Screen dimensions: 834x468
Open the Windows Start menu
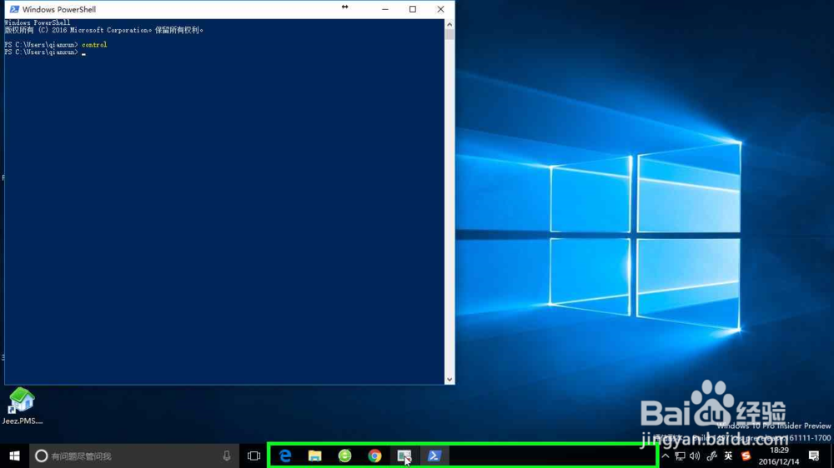pos(14,456)
